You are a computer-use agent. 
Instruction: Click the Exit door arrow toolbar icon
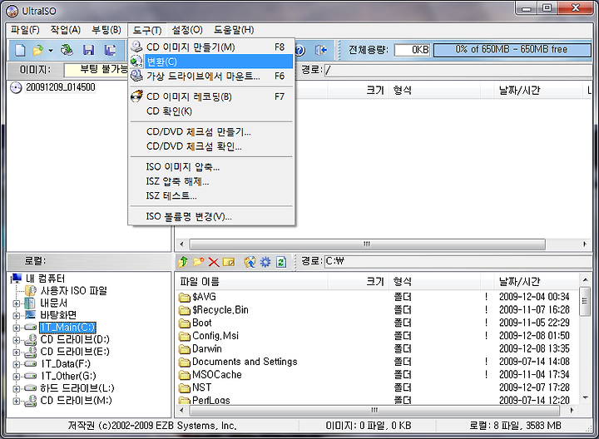[321, 50]
